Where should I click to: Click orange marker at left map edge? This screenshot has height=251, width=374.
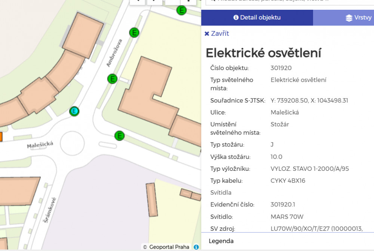coord(1,136)
